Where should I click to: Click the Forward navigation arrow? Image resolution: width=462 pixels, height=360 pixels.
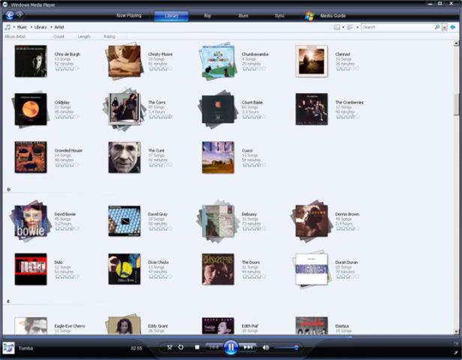tap(19, 15)
